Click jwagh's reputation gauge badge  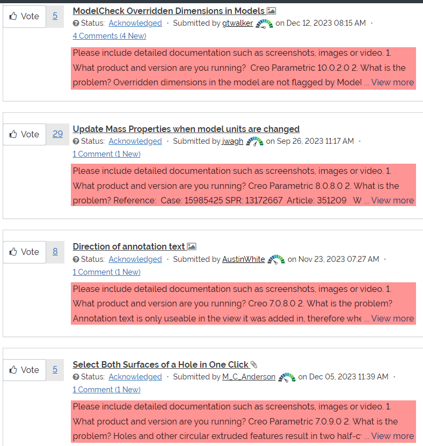pyautogui.click(x=255, y=142)
